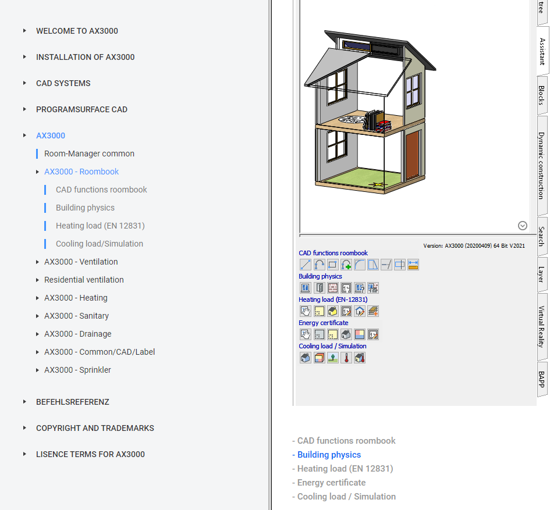
Task: Select the colored 3D box icon
Action: click(x=319, y=358)
